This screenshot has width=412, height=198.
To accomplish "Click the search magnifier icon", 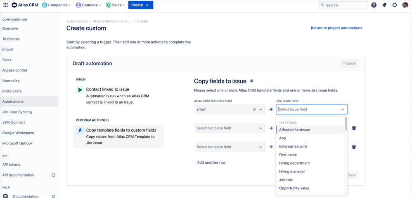I will point(322,5).
